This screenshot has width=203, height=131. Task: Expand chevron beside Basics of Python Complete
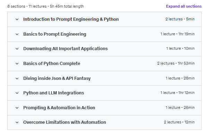pos(17,64)
